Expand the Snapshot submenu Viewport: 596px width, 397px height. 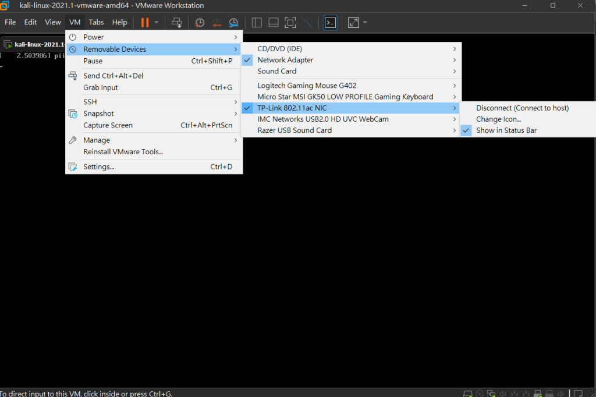[x=154, y=114]
